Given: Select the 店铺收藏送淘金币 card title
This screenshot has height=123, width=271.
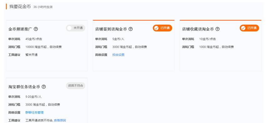Looking at the screenshot, I should click(x=198, y=29).
